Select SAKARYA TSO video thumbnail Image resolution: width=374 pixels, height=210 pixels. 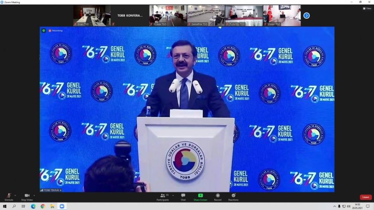[206, 16]
